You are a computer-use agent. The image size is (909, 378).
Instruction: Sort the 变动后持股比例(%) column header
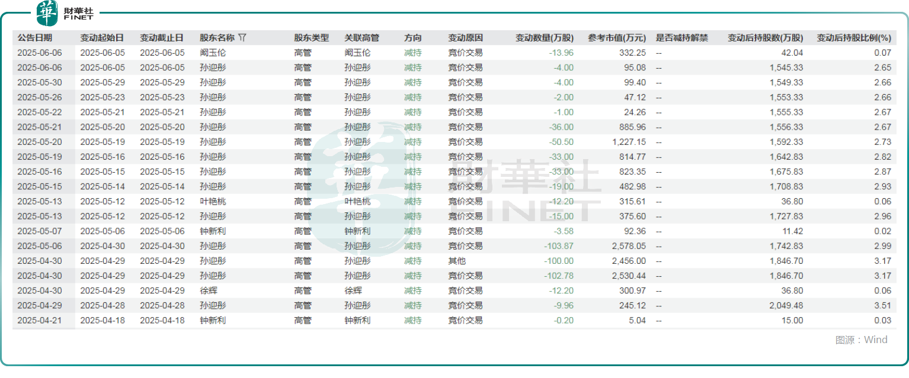[x=854, y=37]
